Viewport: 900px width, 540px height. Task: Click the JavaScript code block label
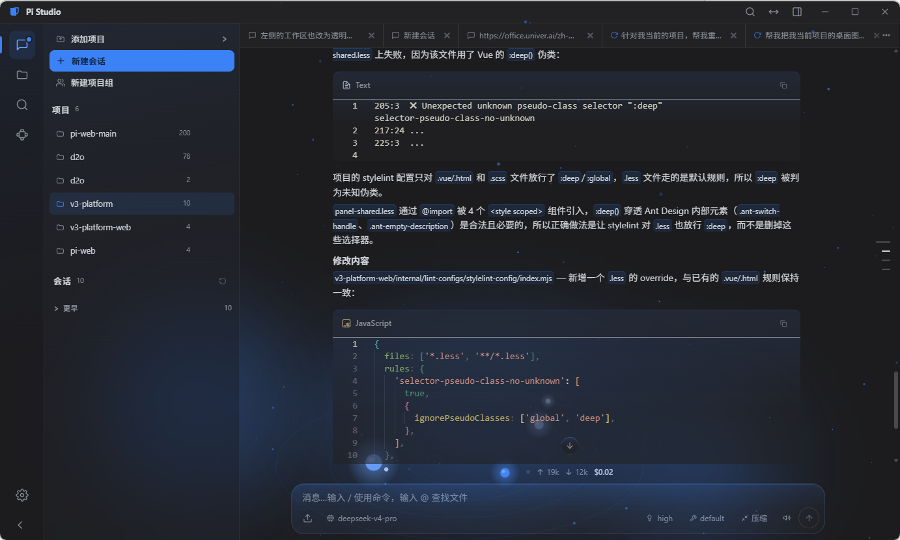click(x=373, y=323)
